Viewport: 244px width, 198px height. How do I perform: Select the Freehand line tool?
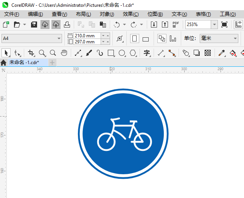tap(78, 53)
